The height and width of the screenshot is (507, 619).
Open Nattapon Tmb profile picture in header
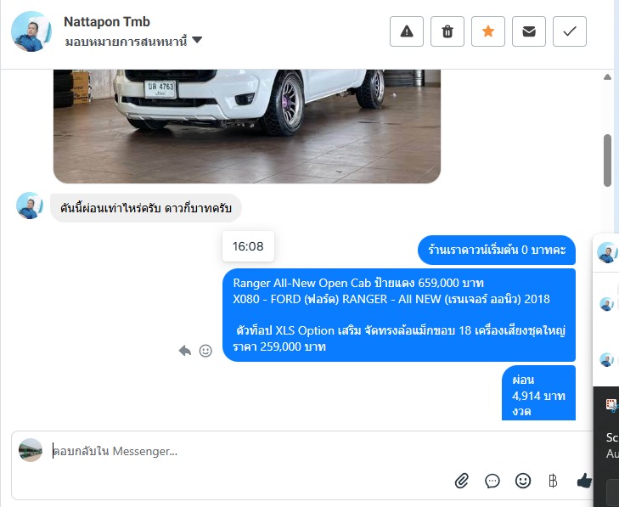click(31, 31)
